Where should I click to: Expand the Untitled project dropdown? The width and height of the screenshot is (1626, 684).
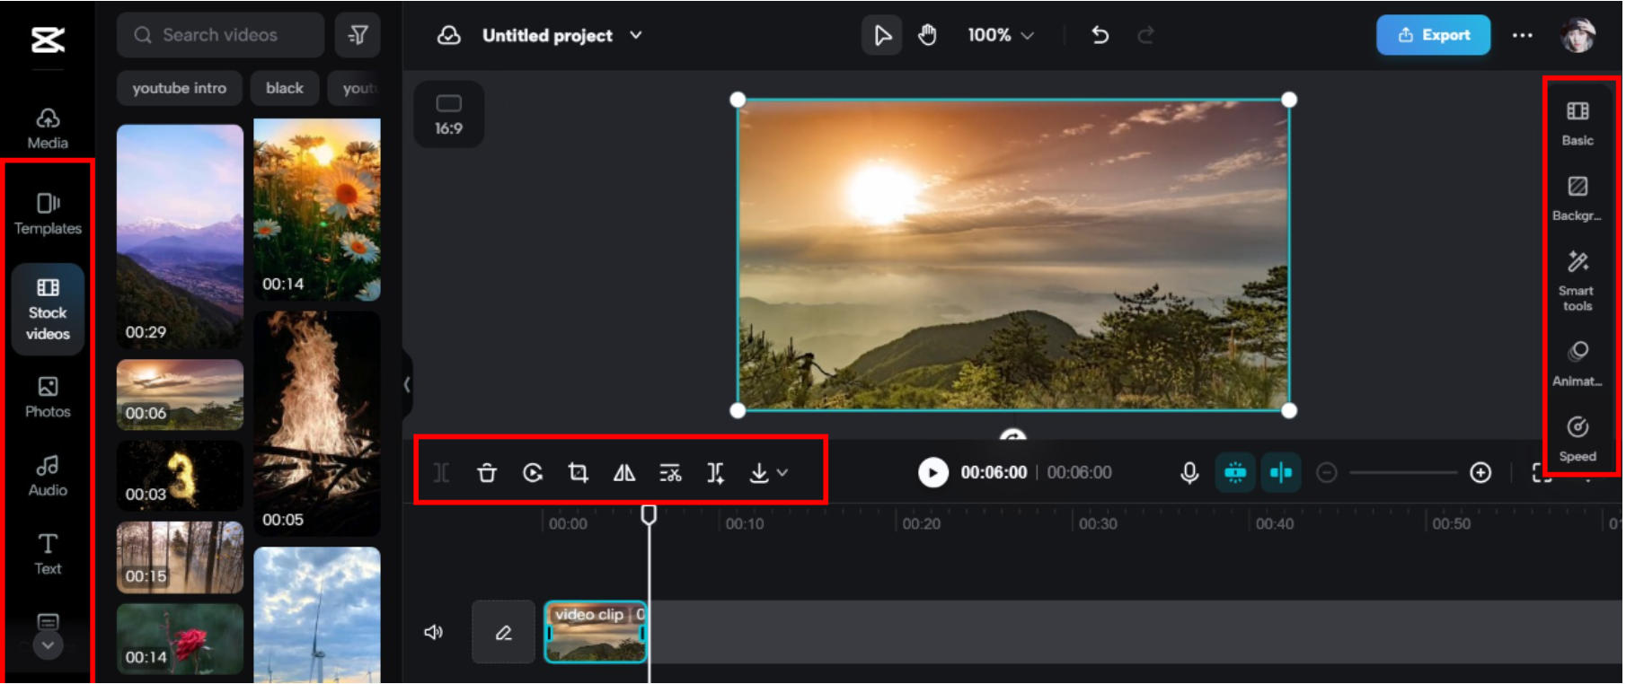636,35
